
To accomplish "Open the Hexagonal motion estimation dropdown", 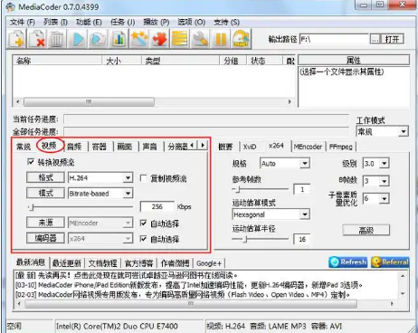I will point(305,214).
